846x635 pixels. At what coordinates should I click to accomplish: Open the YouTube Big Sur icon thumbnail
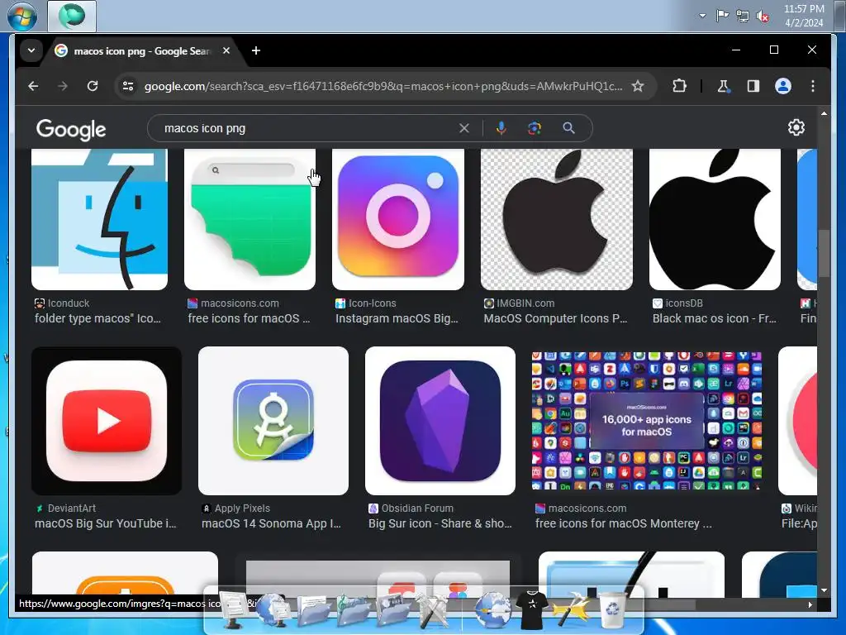(107, 421)
